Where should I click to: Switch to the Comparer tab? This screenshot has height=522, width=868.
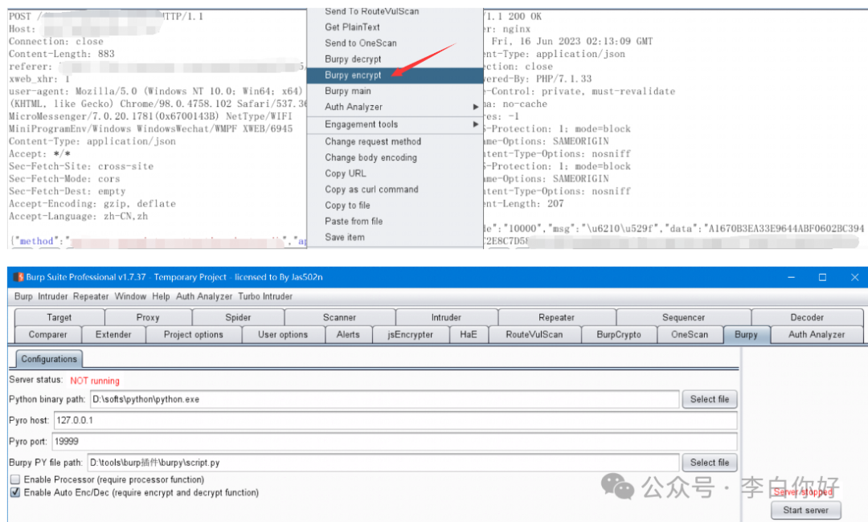48,335
